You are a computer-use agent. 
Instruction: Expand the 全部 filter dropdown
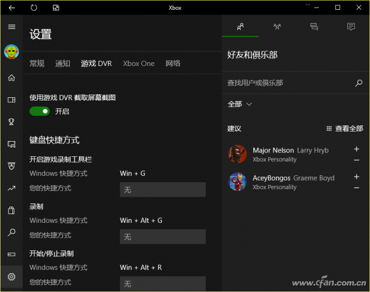coord(240,104)
